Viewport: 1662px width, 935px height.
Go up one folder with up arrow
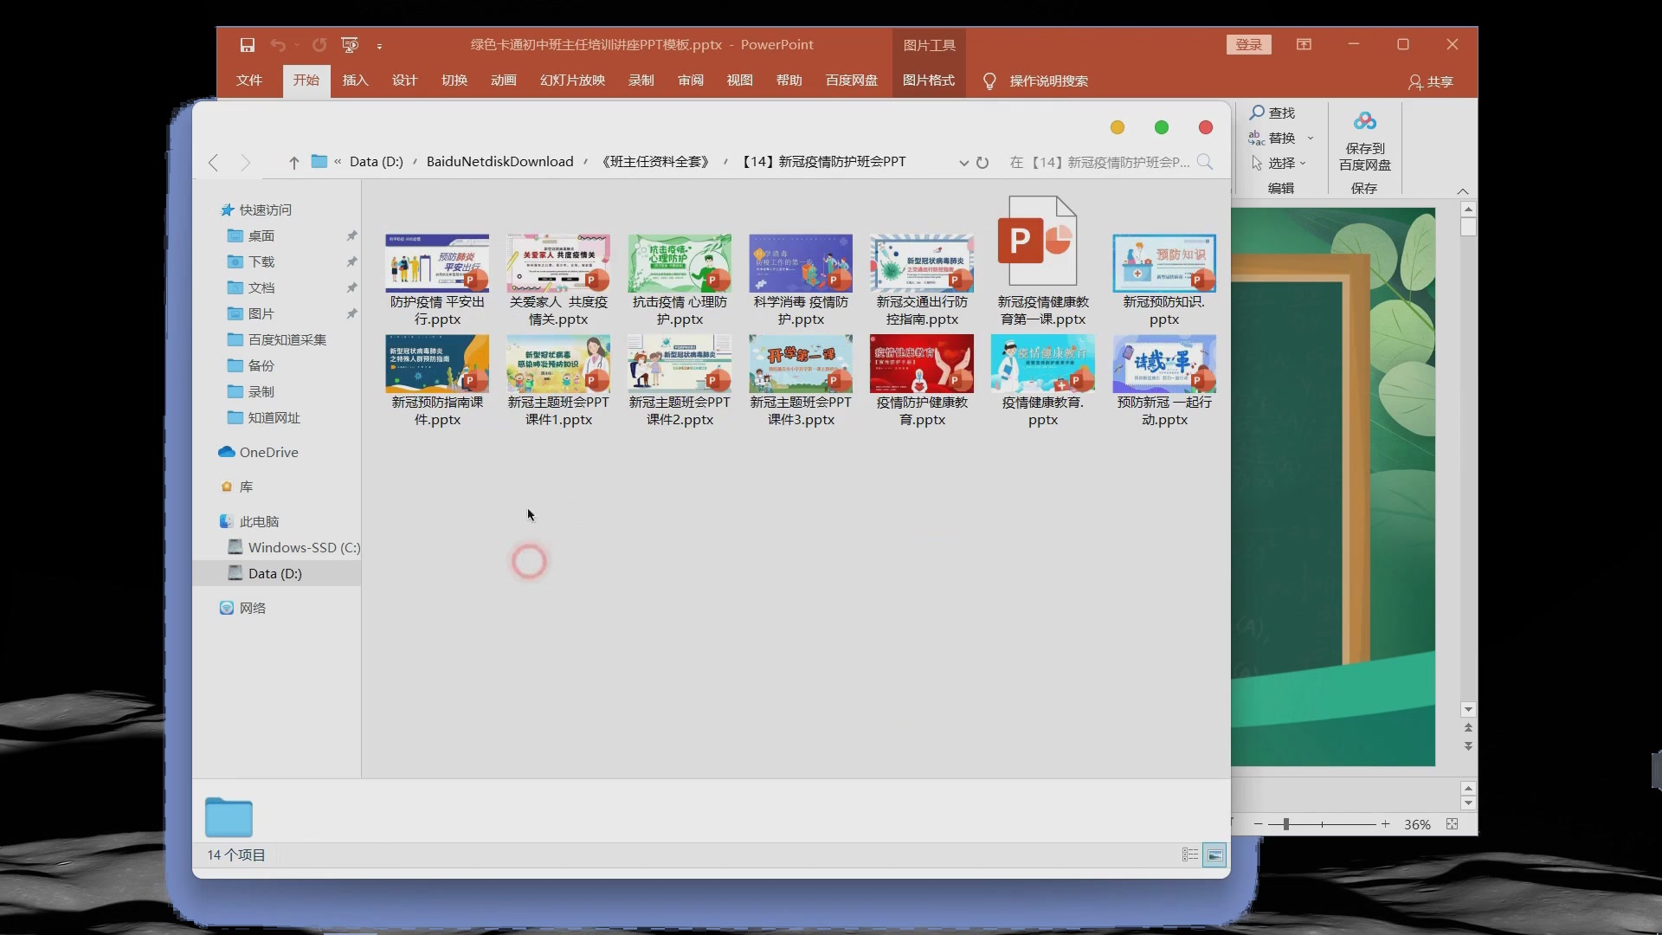[294, 163]
